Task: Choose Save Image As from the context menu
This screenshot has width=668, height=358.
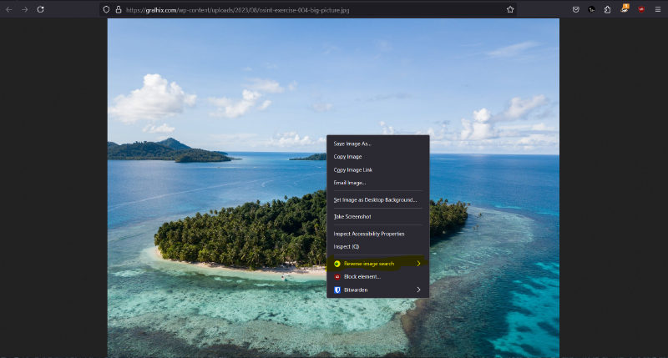Action: tap(352, 144)
